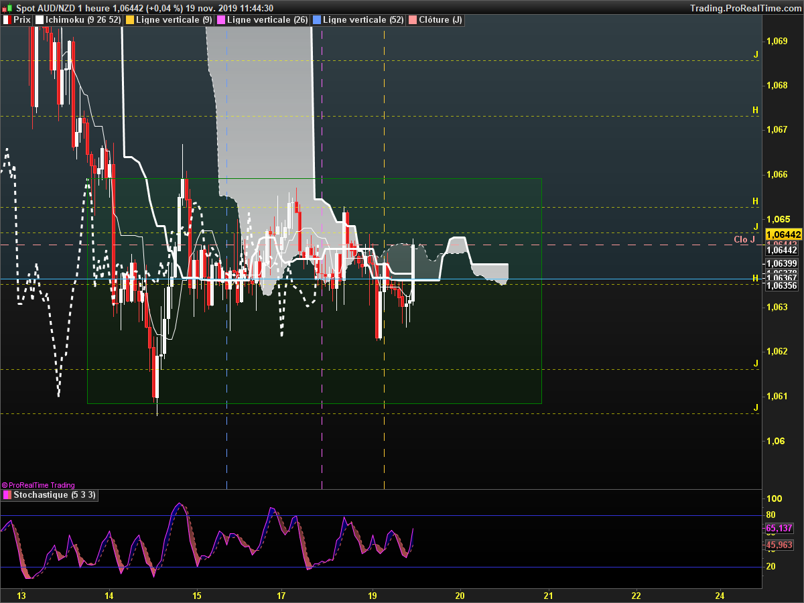Click the 1,062 price axis label
The image size is (804, 603).
pyautogui.click(x=777, y=352)
